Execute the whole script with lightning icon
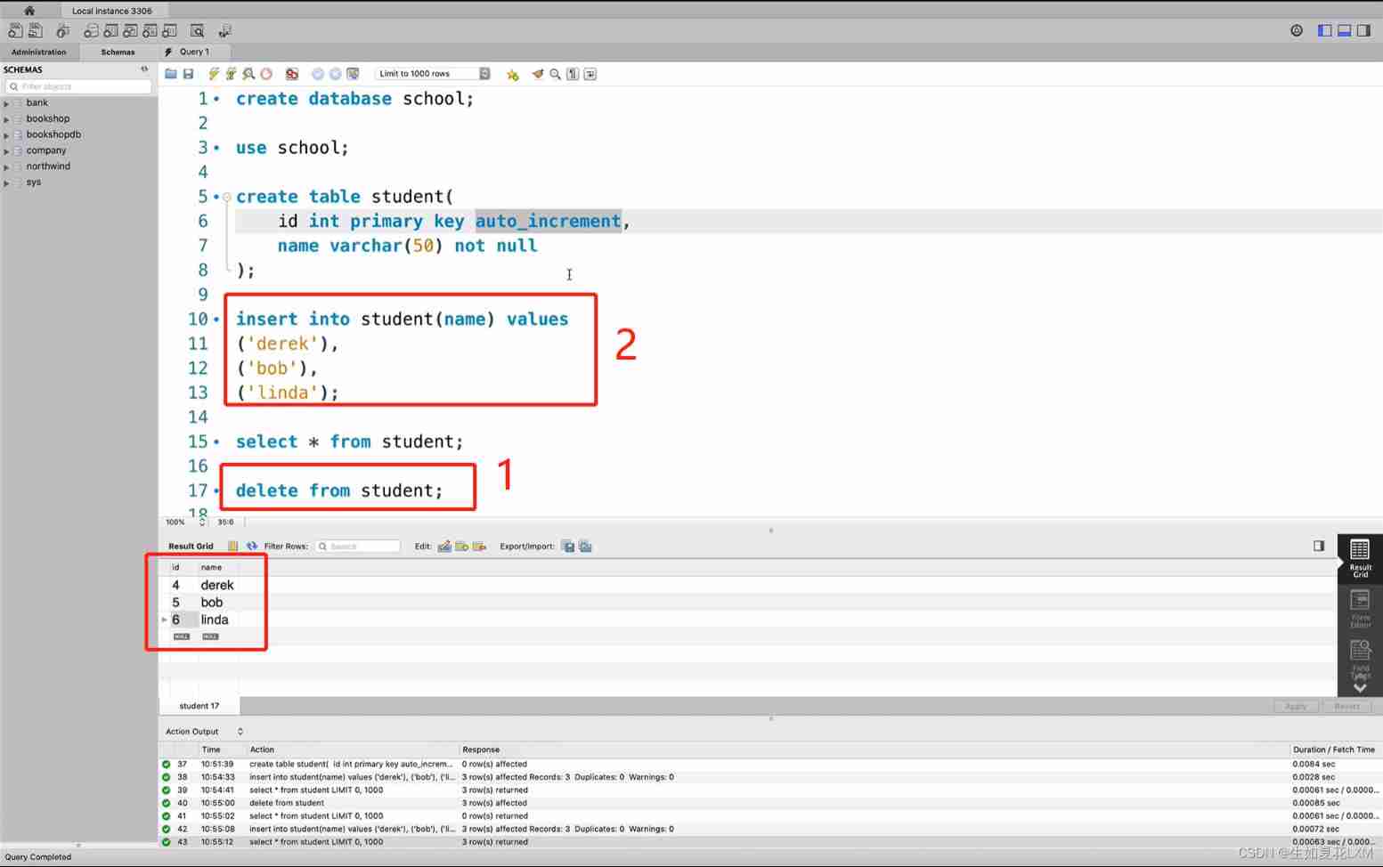The width and height of the screenshot is (1383, 867). point(214,74)
